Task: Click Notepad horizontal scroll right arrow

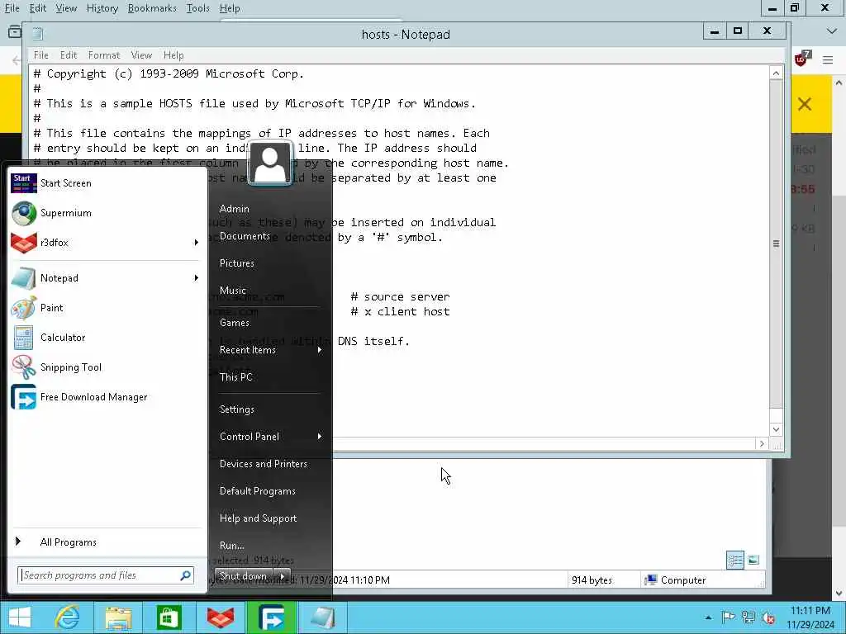Action: point(762,443)
